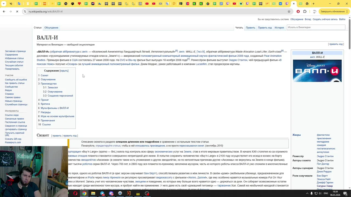Open the red Opera-like extension icon
This screenshot has width=351, height=197.
(x=298, y=11)
